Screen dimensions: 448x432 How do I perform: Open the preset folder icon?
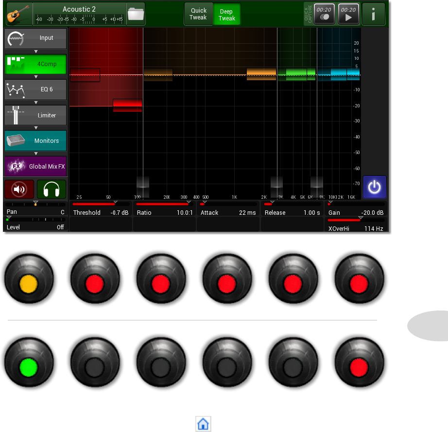click(x=136, y=14)
